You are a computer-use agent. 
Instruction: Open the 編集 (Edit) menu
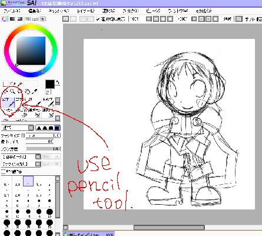coord(34,11)
